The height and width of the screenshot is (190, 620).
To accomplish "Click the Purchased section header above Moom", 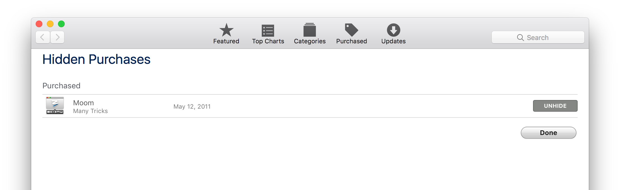I will (x=61, y=86).
